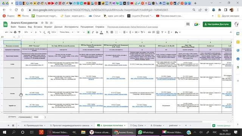Toggle bold formatting
This screenshot has height=136, width=242.
point(88,32)
